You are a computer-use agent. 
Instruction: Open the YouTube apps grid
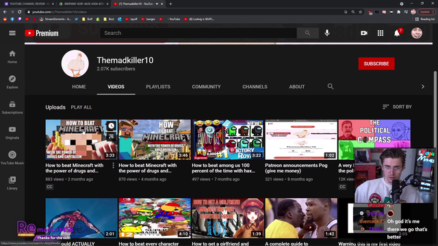(x=381, y=33)
